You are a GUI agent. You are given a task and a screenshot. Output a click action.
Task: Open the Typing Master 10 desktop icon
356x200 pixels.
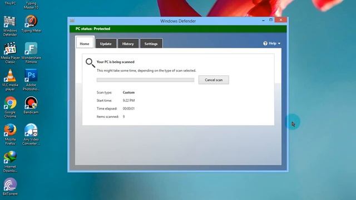point(31,5)
